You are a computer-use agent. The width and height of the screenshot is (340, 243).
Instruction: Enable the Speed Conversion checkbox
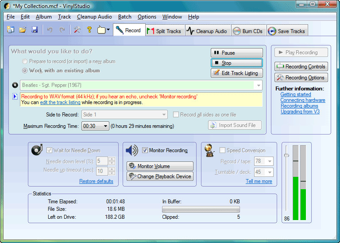click(x=222, y=150)
